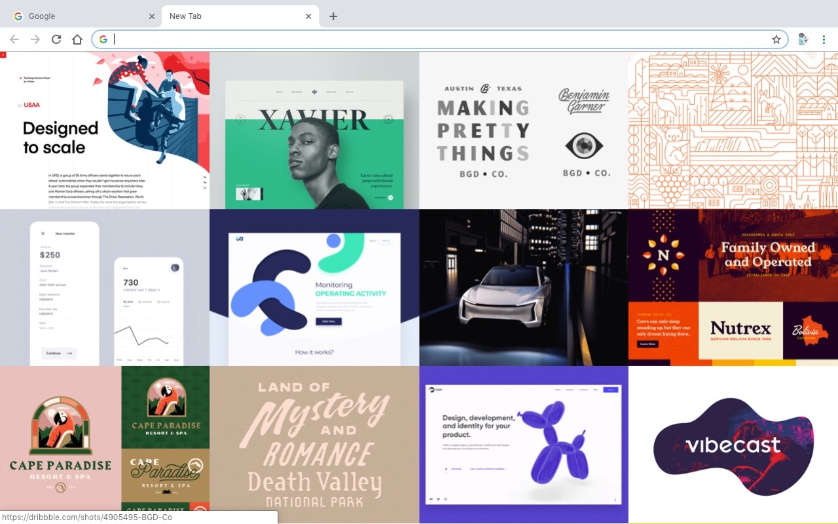The width and height of the screenshot is (838, 524).
Task: Open a new tab with the plus button
Action: click(x=334, y=16)
